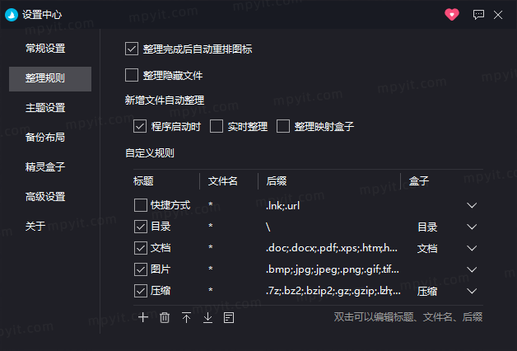
Task: Add a new custom rule with plus icon
Action: (143, 317)
